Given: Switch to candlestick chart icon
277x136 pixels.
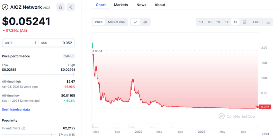Looking at the screenshot, I should [x=145, y=22].
